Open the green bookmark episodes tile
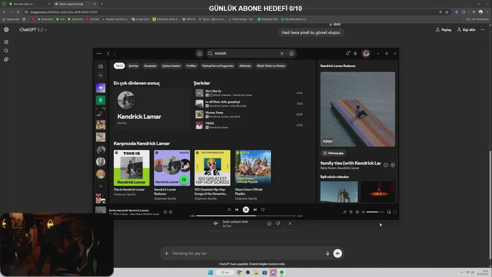Viewport: 492px width, 277px height. 101,100
